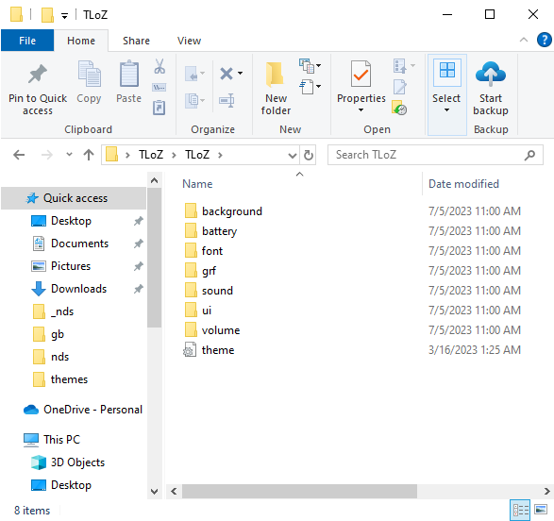This screenshot has width=554, height=521.
Task: Click the Delete X icon
Action: click(x=227, y=74)
